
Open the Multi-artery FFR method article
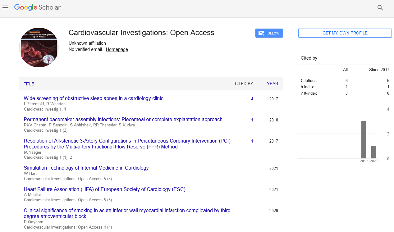point(127,144)
